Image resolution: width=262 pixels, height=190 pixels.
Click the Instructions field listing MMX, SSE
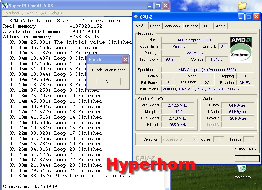208,89
